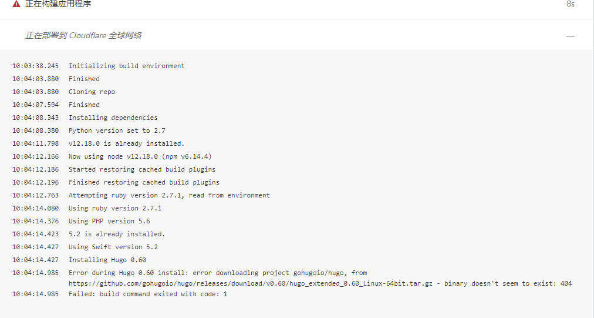Viewport: 594px width, 318px height.
Task: Select the "Using Swift version 5.2" line
Action: click(x=113, y=247)
